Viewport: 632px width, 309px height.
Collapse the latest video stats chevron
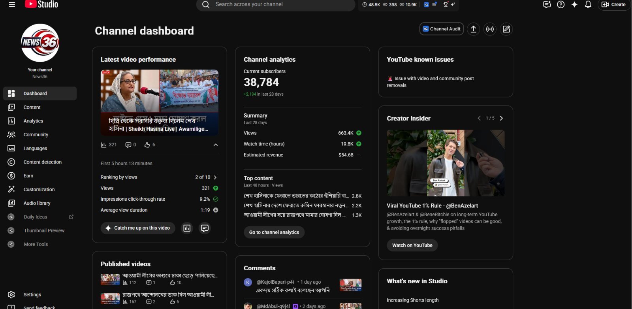click(x=216, y=145)
